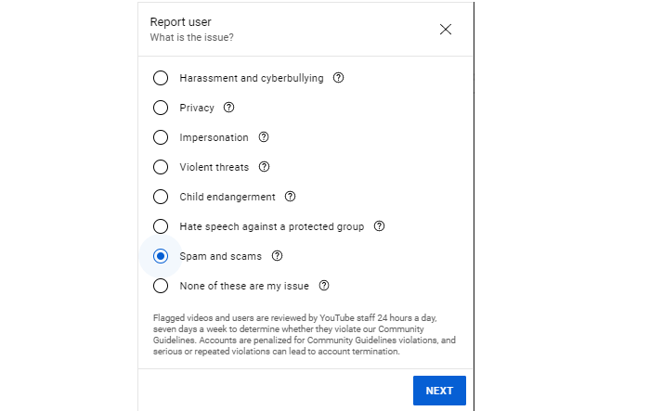Image resolution: width=650 pixels, height=411 pixels.
Task: Show help for Spam and scams
Action: [x=277, y=256]
